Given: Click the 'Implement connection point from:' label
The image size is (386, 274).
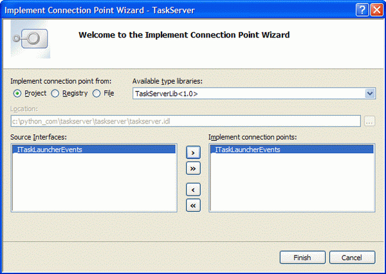Looking at the screenshot, I should 61,81.
